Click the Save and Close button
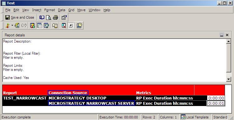234x120 pixels. click(20, 18)
